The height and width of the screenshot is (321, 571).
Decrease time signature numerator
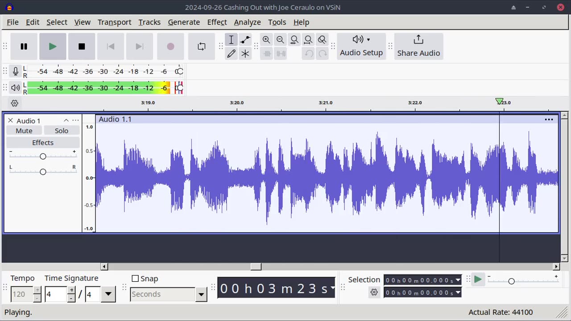[x=71, y=298]
